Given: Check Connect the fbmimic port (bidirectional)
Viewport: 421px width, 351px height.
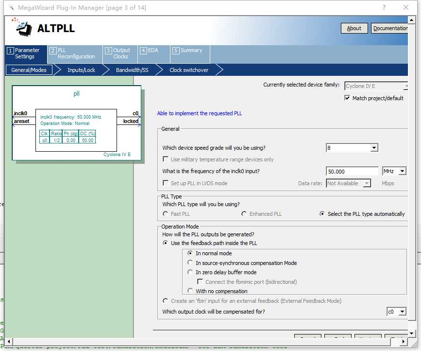Looking at the screenshot, I should (200, 281).
